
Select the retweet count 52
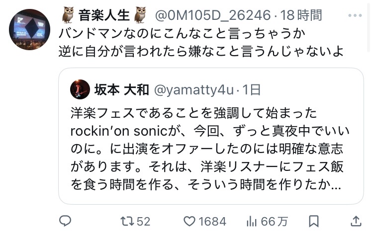pyautogui.click(x=143, y=222)
